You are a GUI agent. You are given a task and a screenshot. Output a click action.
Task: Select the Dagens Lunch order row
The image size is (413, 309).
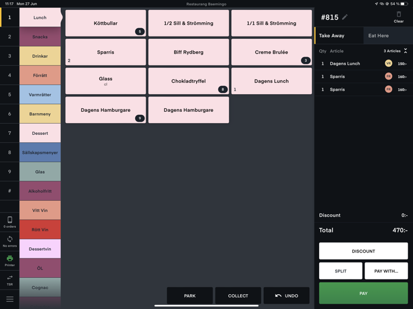(364, 64)
